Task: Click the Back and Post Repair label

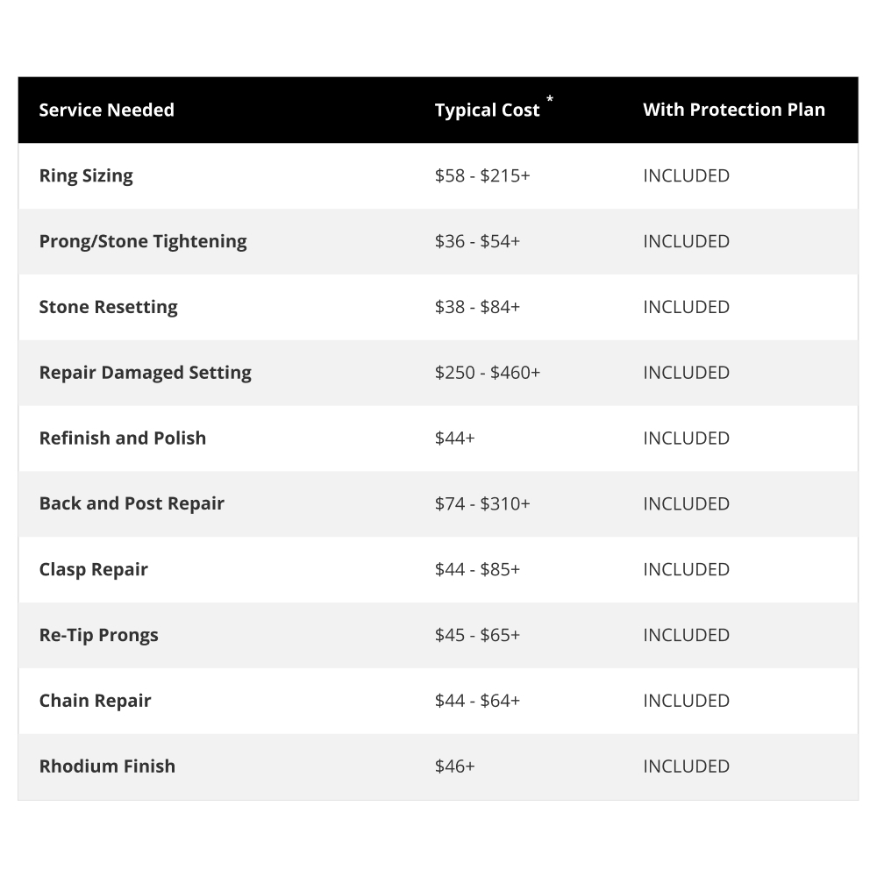Action: (132, 503)
